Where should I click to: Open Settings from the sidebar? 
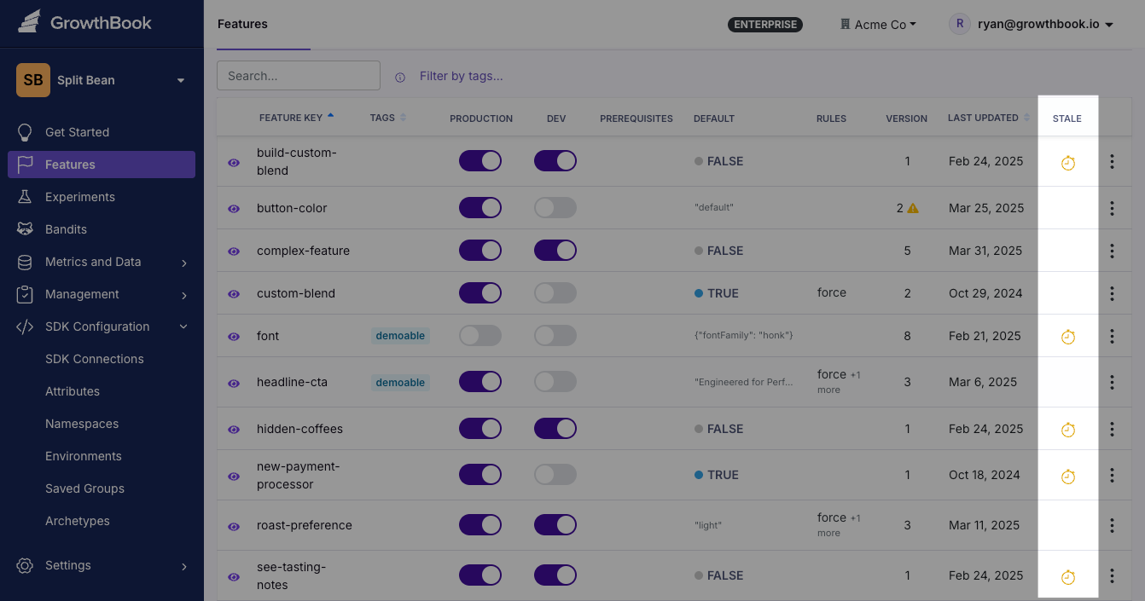tap(67, 565)
